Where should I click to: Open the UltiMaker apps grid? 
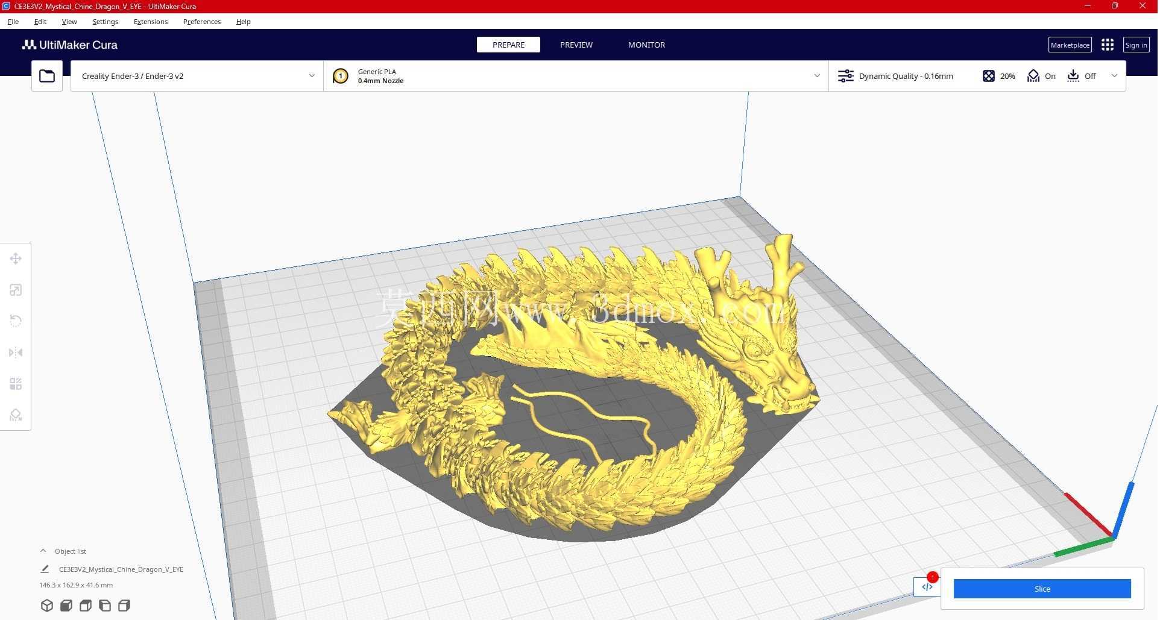click(x=1107, y=45)
